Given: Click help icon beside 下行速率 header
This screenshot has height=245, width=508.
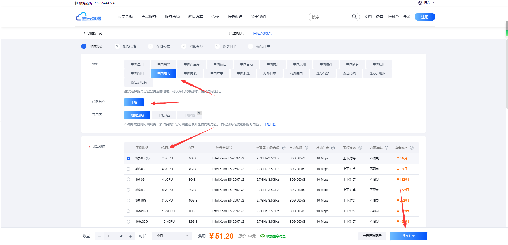Looking at the screenshot, I should click(x=360, y=148).
